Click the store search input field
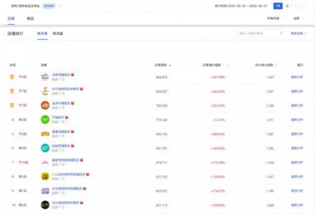 pos(258,33)
